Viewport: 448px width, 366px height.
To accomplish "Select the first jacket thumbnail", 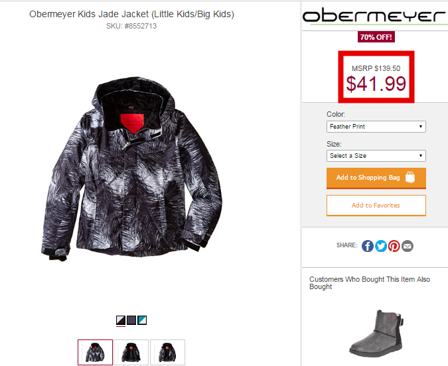I will point(95,352).
